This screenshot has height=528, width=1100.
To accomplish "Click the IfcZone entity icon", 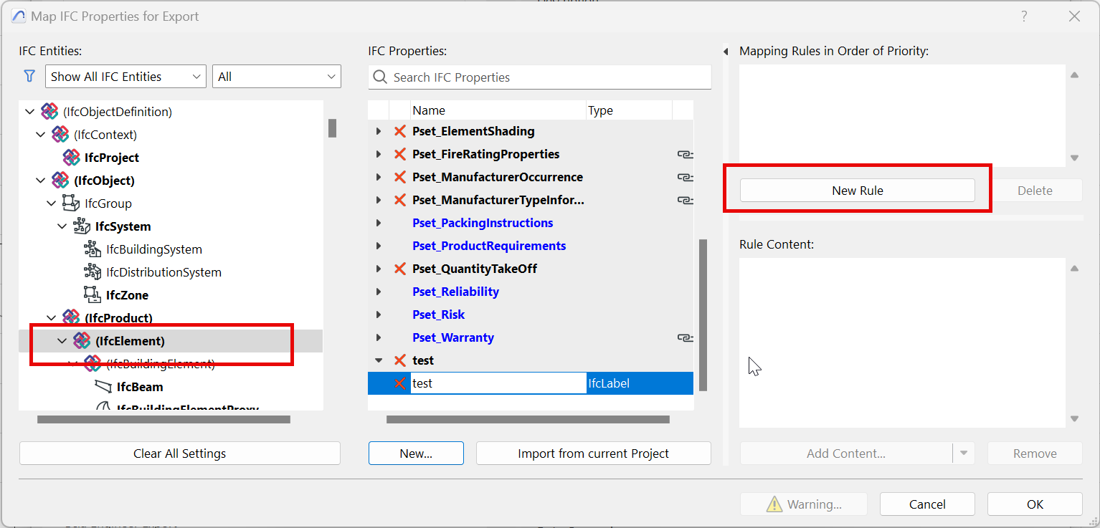I will pyautogui.click(x=92, y=295).
